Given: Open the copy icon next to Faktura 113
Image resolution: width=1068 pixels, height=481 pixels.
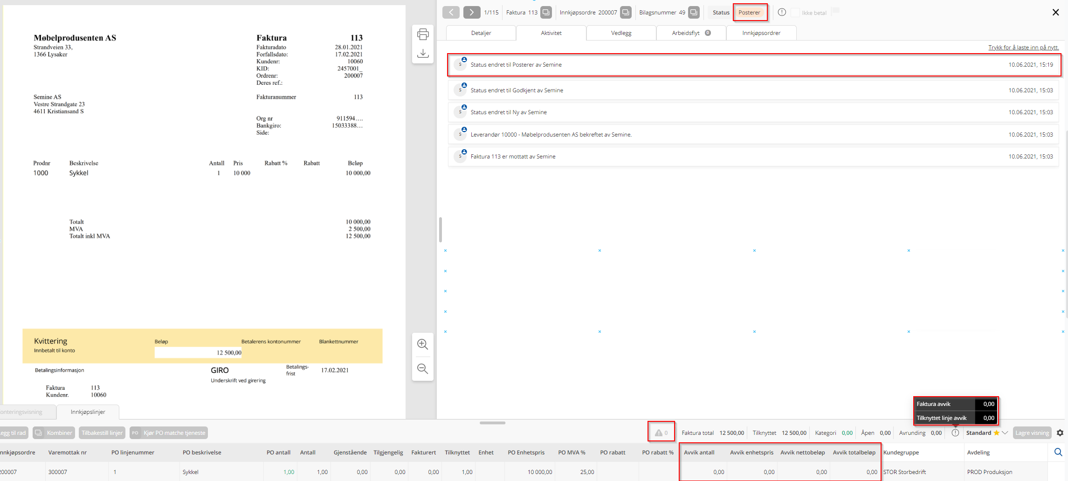Looking at the screenshot, I should click(546, 13).
